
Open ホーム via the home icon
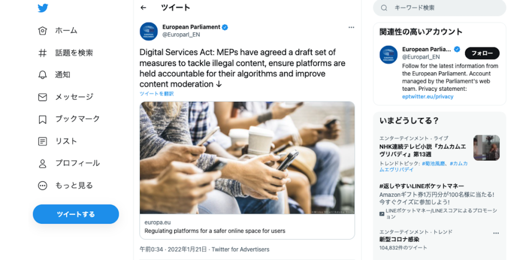[x=43, y=31]
